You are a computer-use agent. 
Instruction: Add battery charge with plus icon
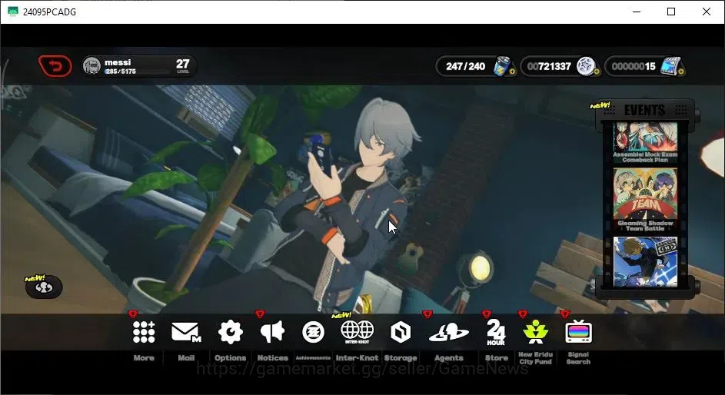click(512, 71)
